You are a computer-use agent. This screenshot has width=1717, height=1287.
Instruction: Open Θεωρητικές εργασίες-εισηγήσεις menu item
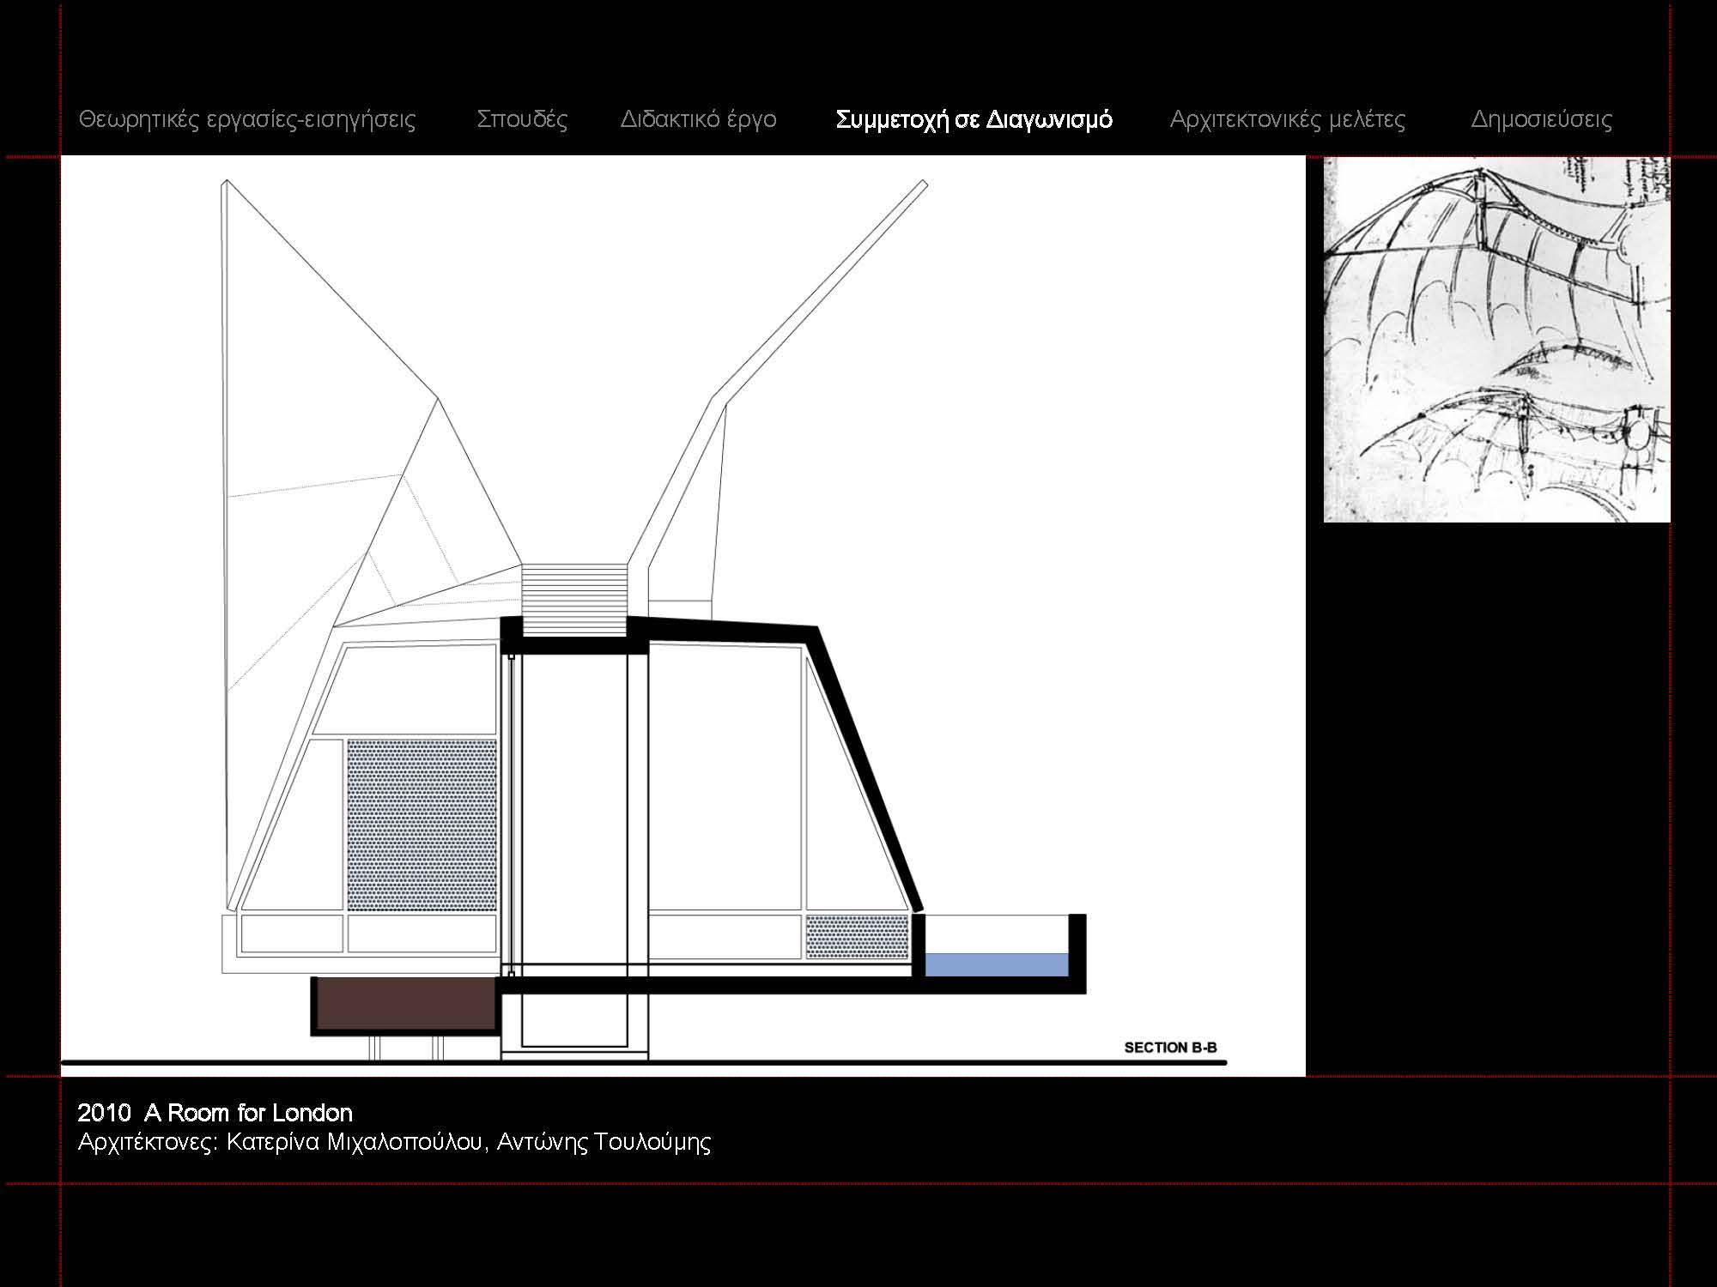[247, 119]
